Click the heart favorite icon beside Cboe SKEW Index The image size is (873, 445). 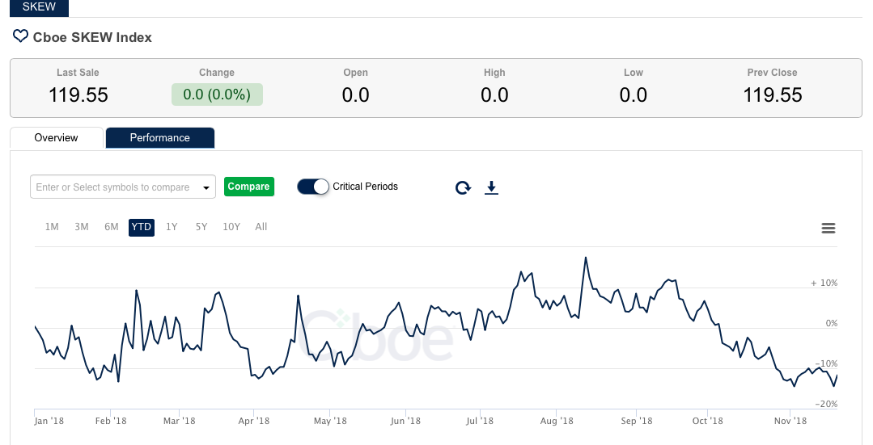(20, 36)
